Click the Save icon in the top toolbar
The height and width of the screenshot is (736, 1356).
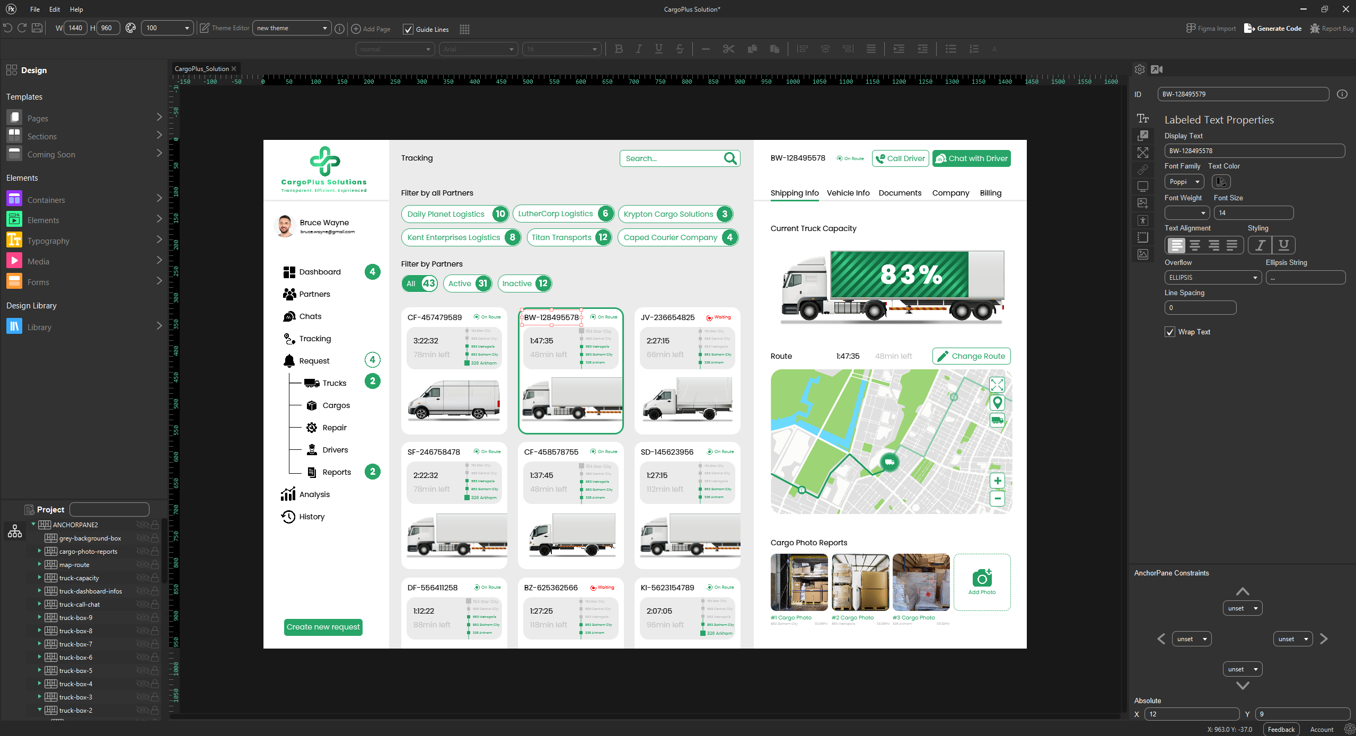click(37, 28)
